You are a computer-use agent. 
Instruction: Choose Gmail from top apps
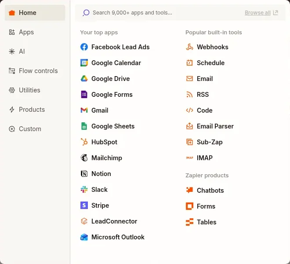tap(100, 110)
